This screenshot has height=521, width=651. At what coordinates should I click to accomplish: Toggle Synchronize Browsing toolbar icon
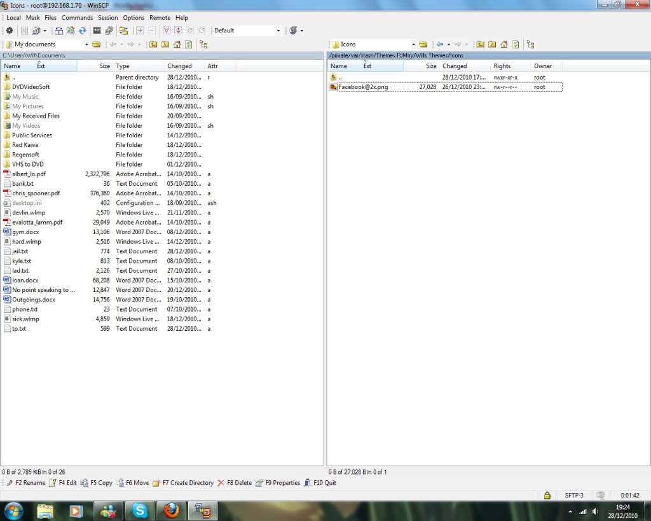coord(123,31)
